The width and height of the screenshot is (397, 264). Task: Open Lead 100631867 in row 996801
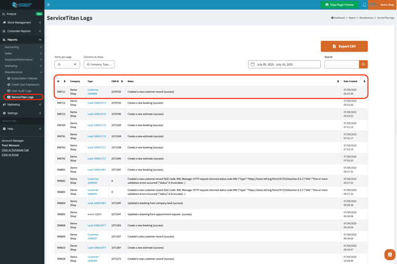click(96, 169)
